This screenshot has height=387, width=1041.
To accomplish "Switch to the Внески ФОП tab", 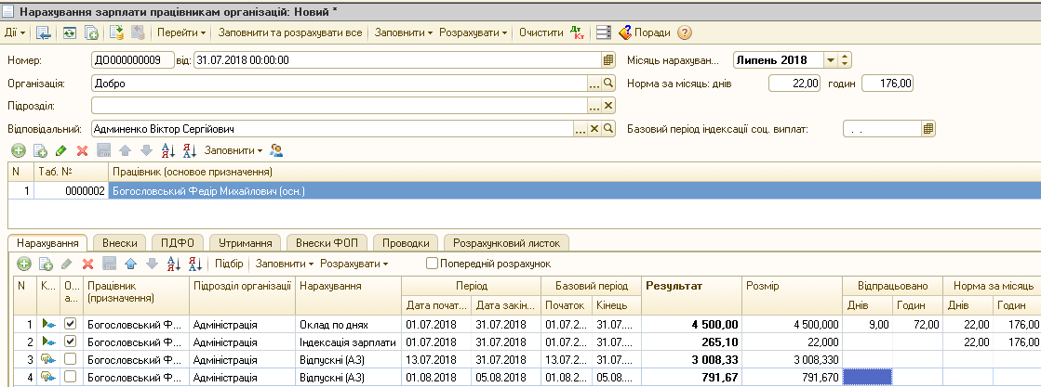I will (327, 243).
